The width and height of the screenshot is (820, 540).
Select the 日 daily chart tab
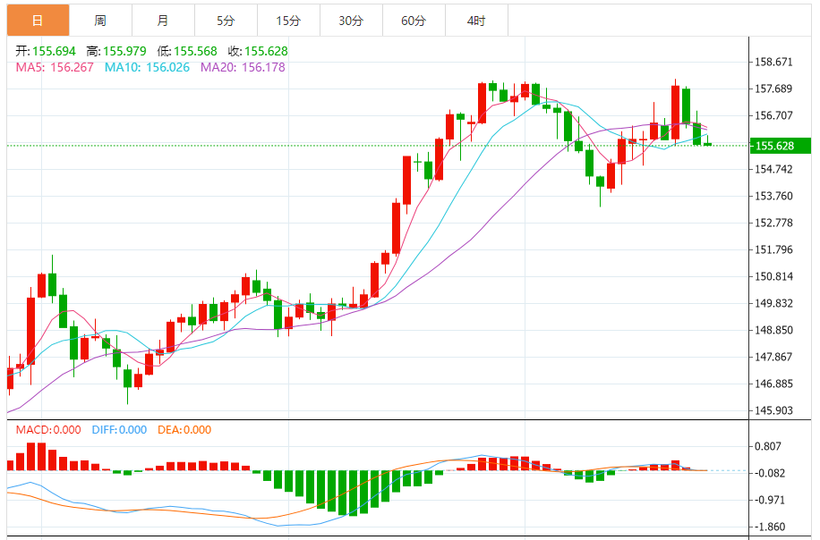point(38,21)
